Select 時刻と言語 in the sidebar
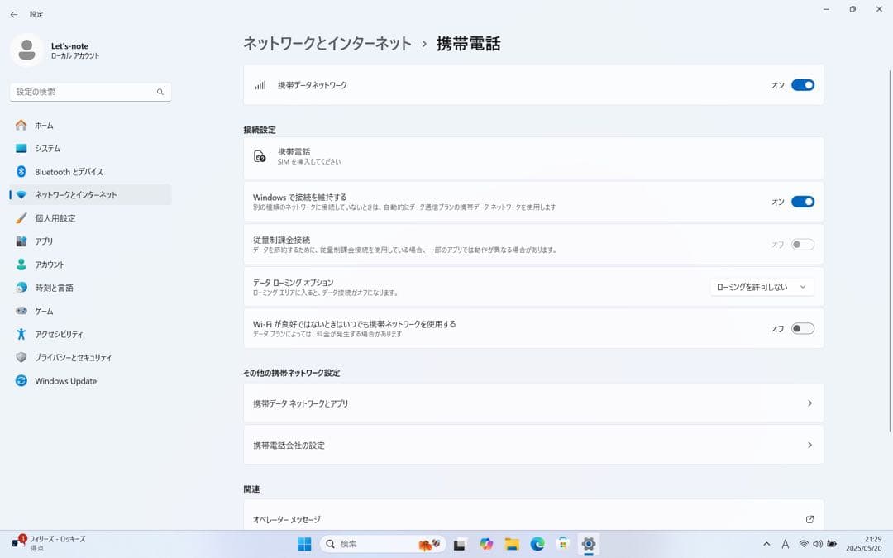 [x=53, y=288]
